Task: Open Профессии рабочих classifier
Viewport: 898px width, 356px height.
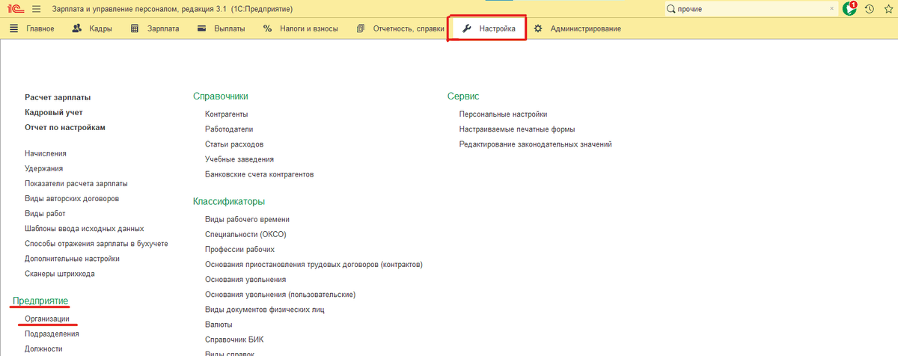Action: pos(239,249)
